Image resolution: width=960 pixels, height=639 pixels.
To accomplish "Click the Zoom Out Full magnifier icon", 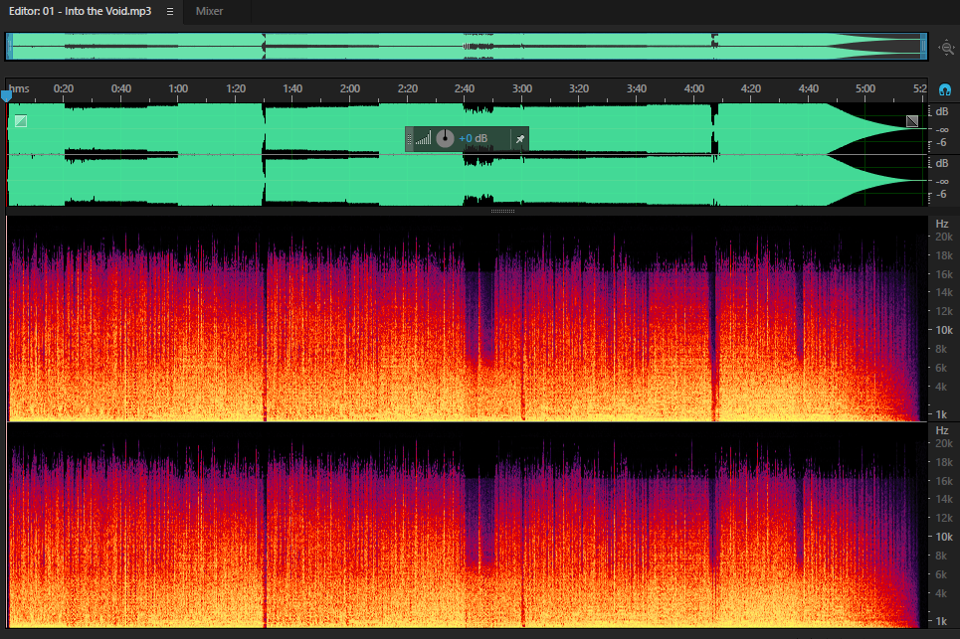I will [946, 48].
